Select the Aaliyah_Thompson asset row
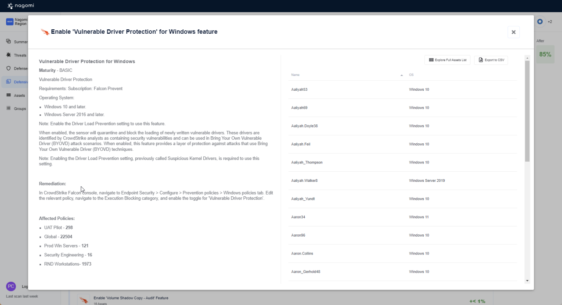 [403, 162]
